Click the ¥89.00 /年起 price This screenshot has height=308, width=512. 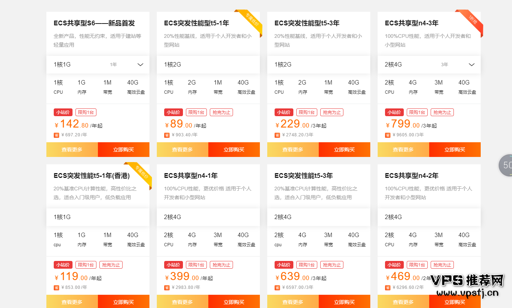[186, 124]
